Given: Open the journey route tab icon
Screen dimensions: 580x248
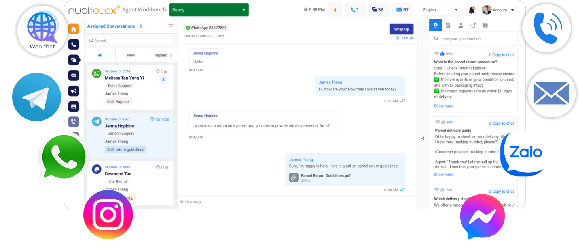Looking at the screenshot, I should pyautogui.click(x=473, y=25).
